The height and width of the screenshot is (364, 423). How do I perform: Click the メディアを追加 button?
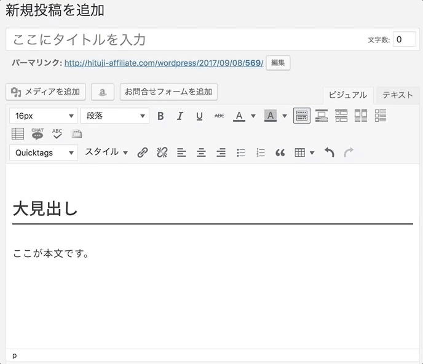(x=45, y=92)
